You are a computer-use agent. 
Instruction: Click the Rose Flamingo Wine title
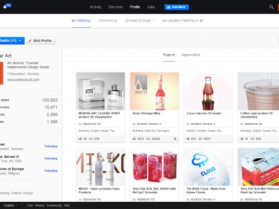coord(146,113)
